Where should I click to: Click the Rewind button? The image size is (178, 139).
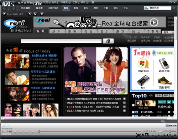[x=33, y=132]
